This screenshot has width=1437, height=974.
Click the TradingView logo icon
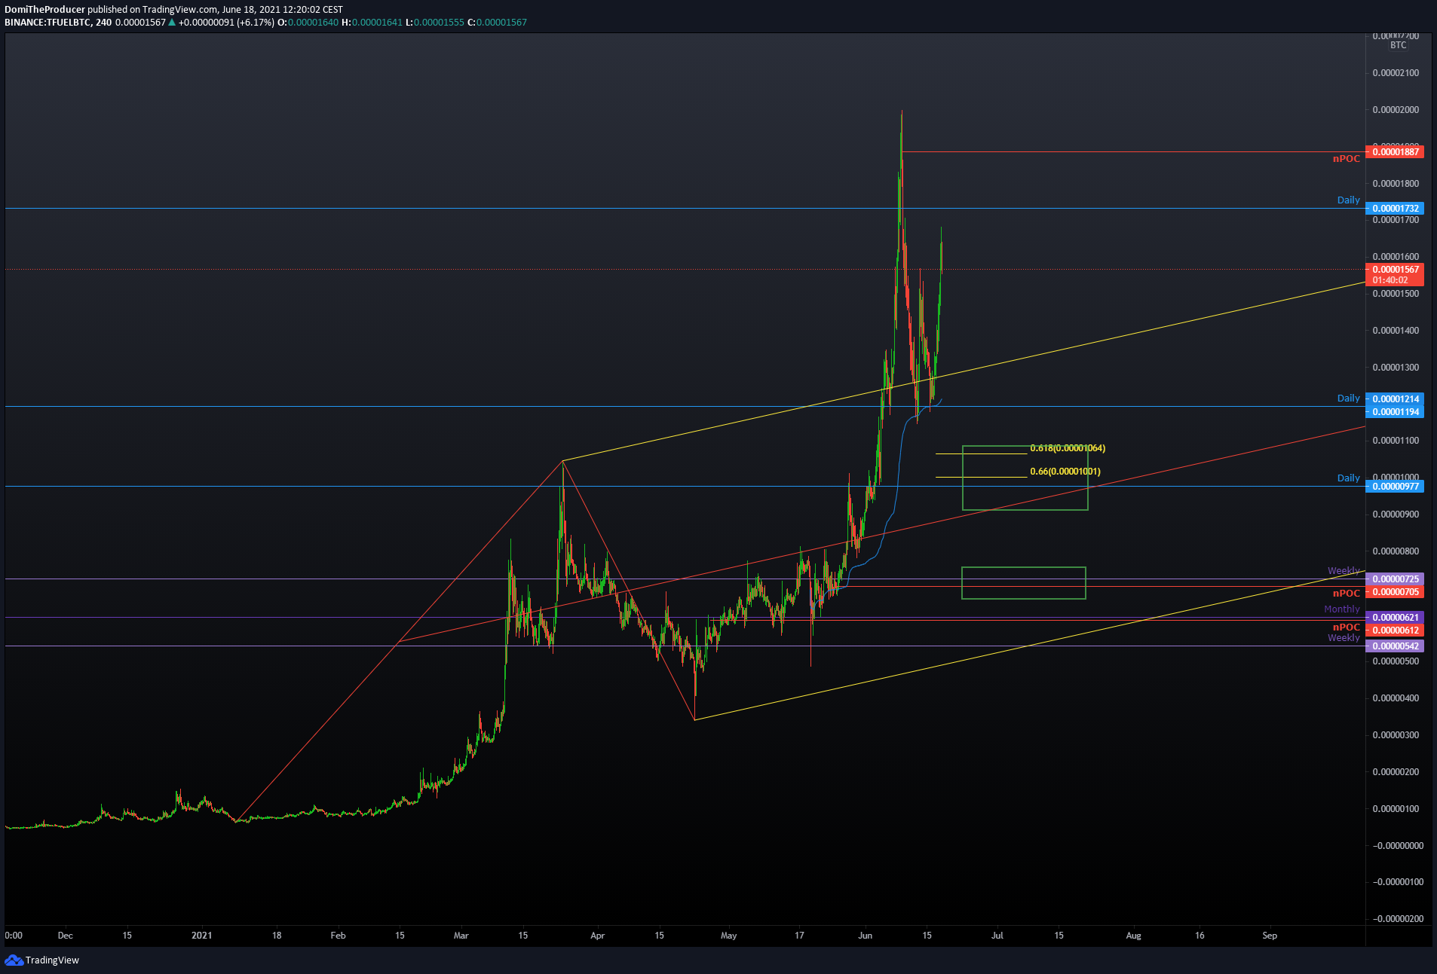14,960
